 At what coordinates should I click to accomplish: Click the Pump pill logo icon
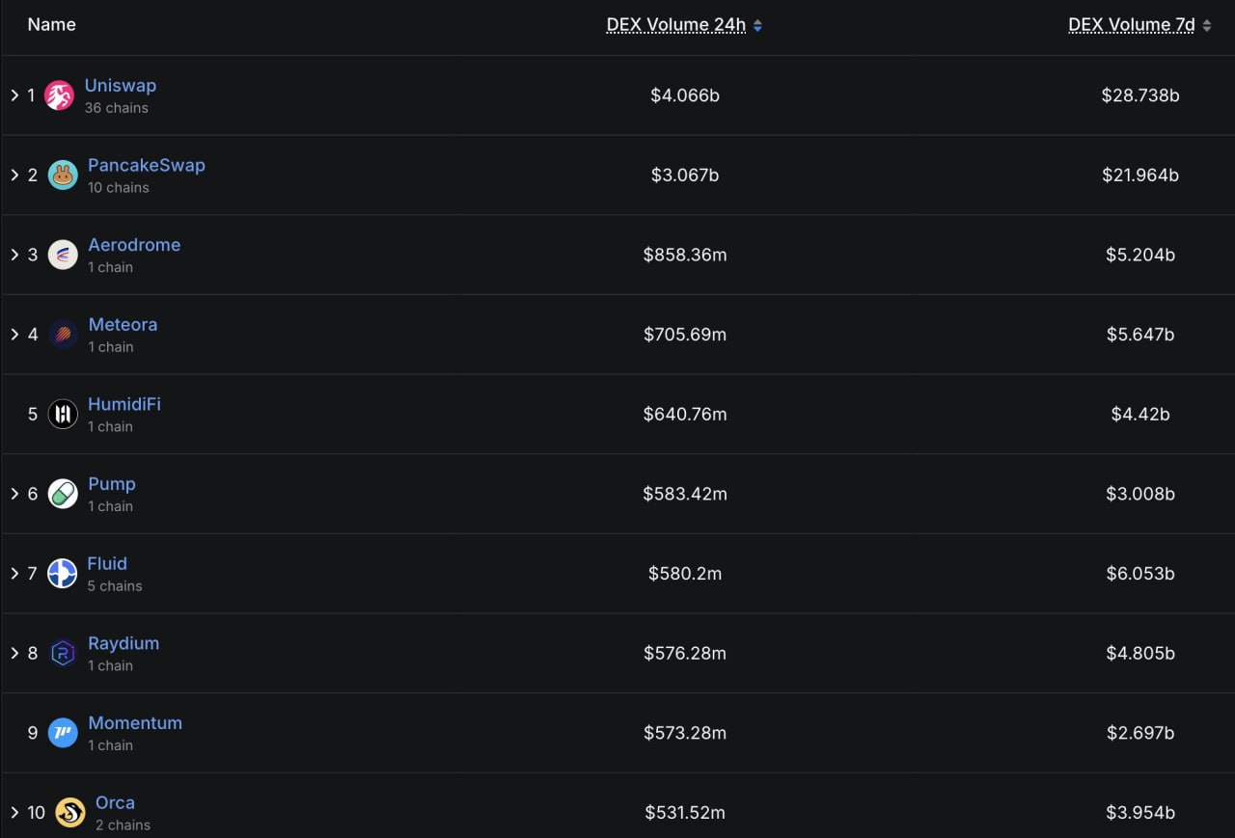63,494
